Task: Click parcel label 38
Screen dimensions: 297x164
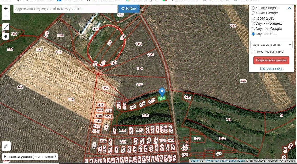Action: pos(281,115)
